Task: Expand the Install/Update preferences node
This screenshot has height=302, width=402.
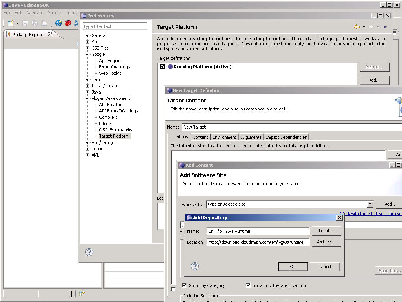Action: tap(87, 86)
